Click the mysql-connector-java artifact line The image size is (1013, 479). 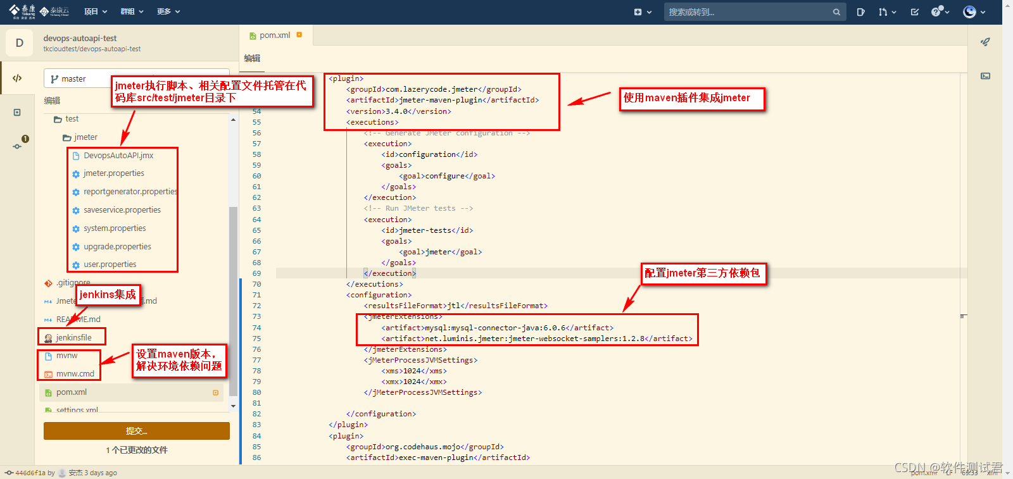(x=497, y=328)
